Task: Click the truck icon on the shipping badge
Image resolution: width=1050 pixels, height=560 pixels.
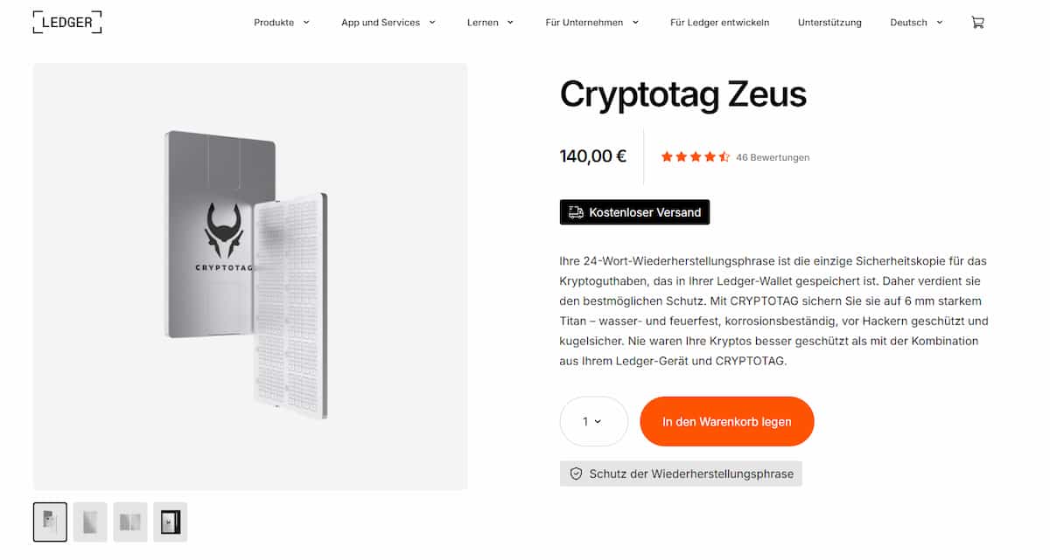Action: pyautogui.click(x=576, y=211)
